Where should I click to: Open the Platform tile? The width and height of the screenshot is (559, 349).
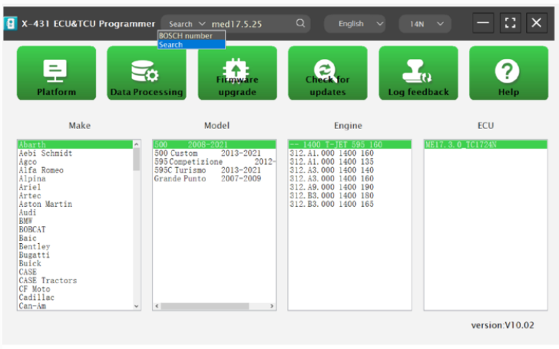(x=56, y=73)
